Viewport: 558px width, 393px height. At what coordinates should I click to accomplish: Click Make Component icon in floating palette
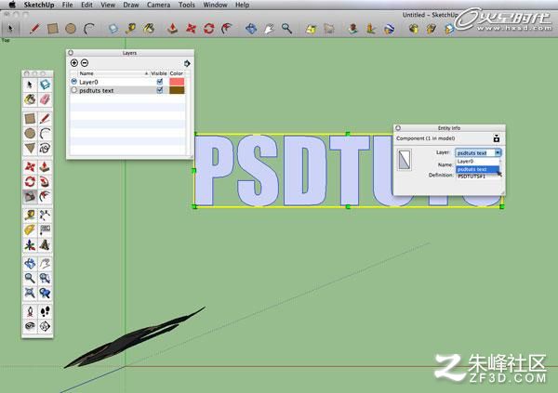(x=45, y=85)
